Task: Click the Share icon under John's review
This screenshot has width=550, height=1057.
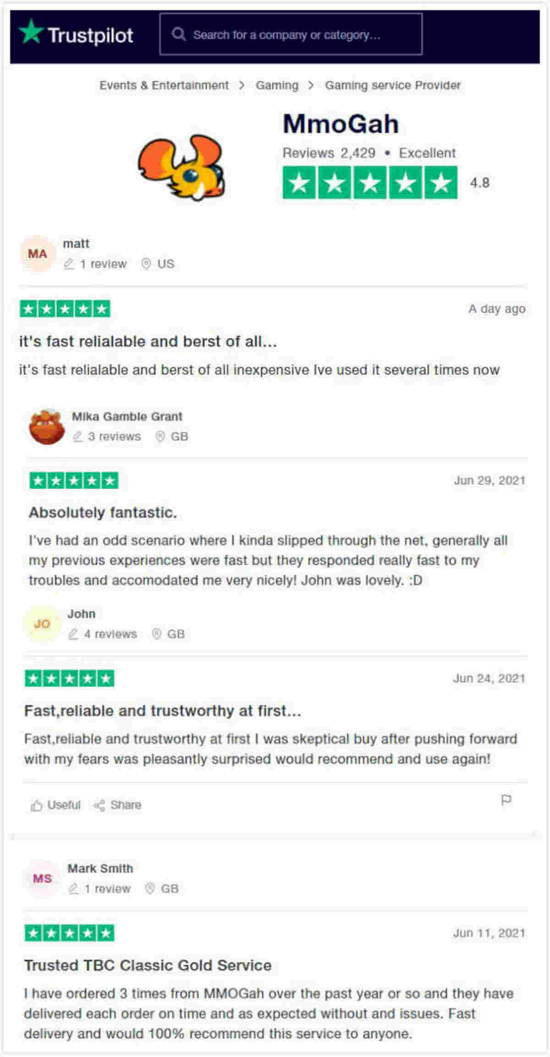Action: [x=99, y=805]
